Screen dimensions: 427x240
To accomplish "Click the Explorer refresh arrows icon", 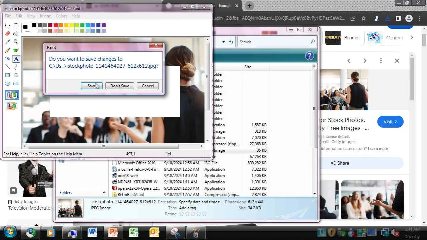I will pos(231,42).
